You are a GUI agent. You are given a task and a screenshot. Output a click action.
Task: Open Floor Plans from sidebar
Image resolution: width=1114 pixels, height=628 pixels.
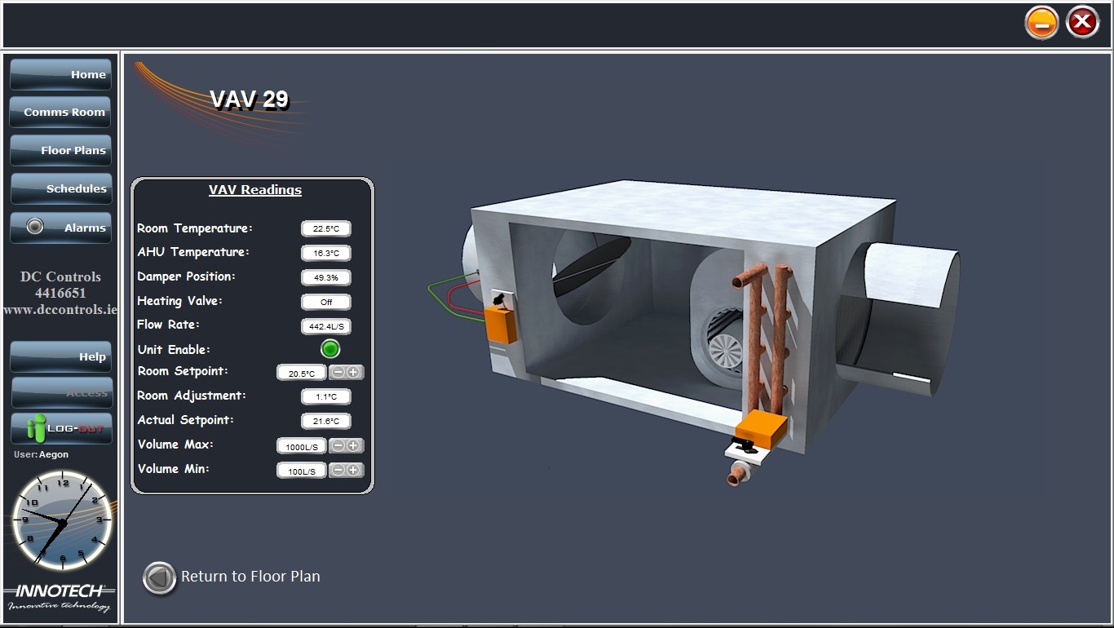click(61, 151)
